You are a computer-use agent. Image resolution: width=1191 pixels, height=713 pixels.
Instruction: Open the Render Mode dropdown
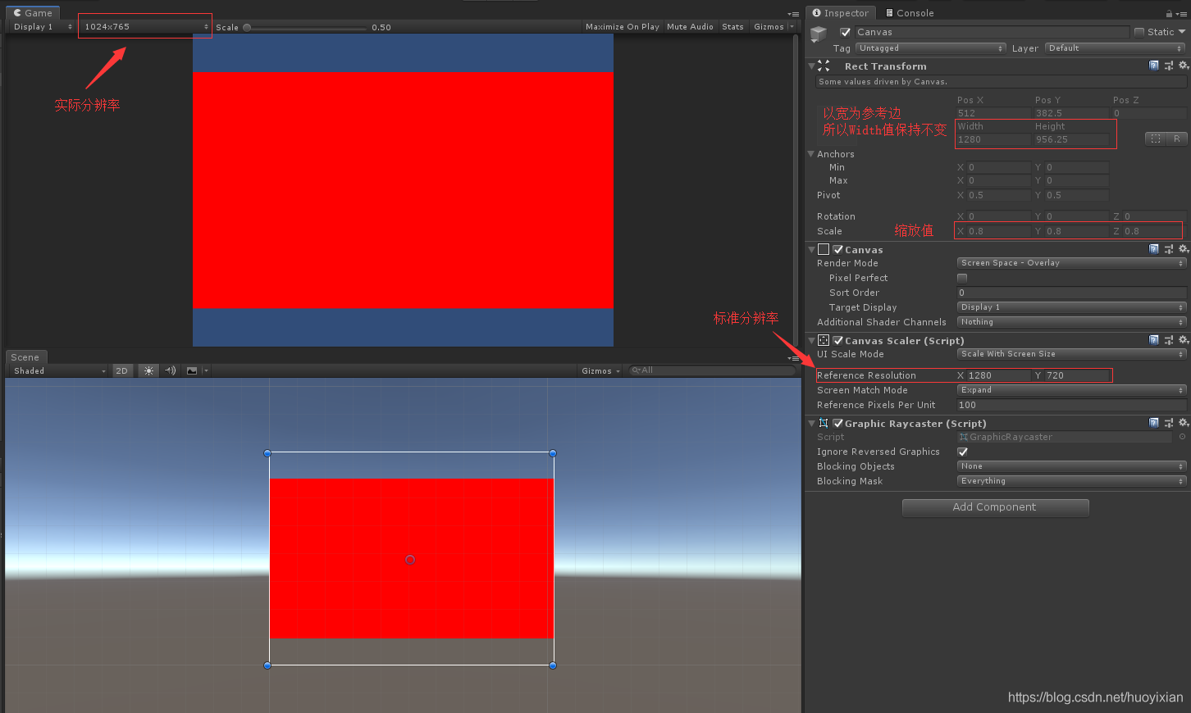(1071, 263)
